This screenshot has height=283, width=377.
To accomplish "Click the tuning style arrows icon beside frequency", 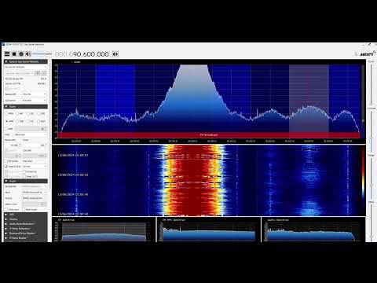I will coord(115,54).
